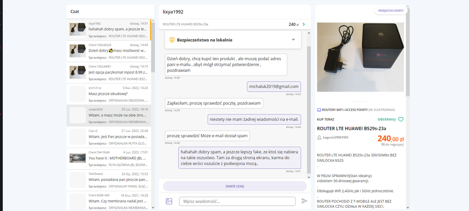Open the offer via arrow next to 240 zł
The width and height of the screenshot is (469, 211).
tap(304, 24)
